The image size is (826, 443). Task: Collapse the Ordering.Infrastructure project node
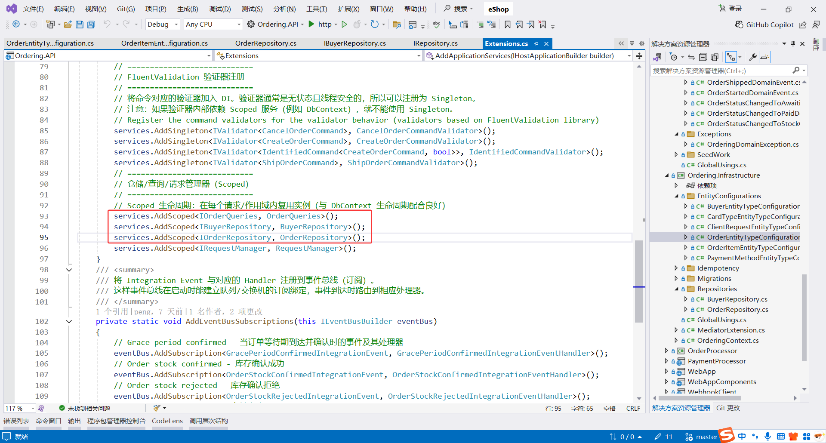[x=666, y=175]
